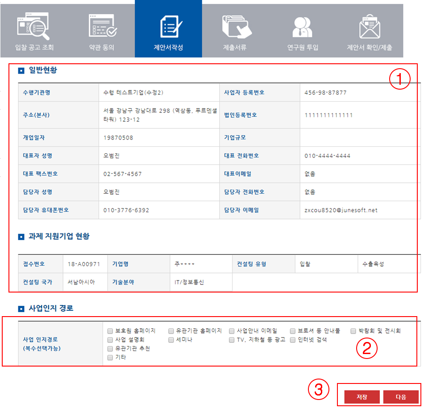Click the 입찰 공고 조회 magnifier icon
Screen dimensions: 424x408
click(33, 26)
